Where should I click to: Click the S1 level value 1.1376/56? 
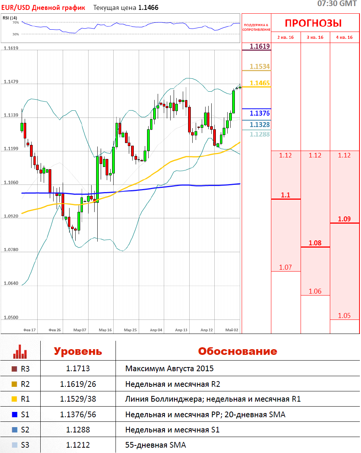click(78, 415)
